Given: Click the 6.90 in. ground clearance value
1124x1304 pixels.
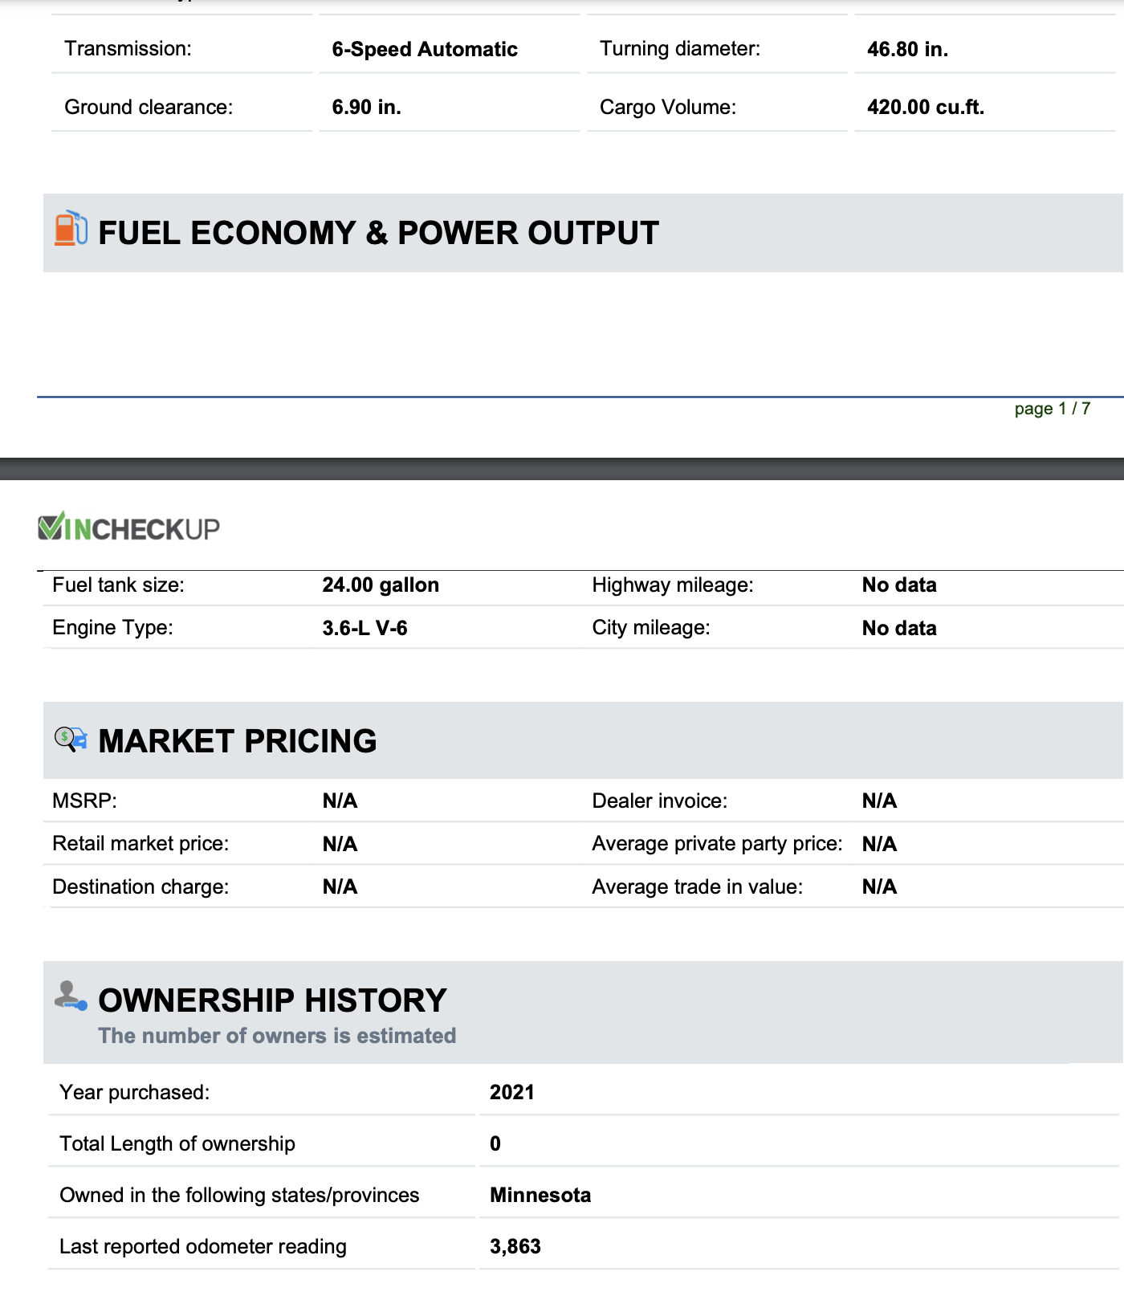Looking at the screenshot, I should tap(366, 108).
